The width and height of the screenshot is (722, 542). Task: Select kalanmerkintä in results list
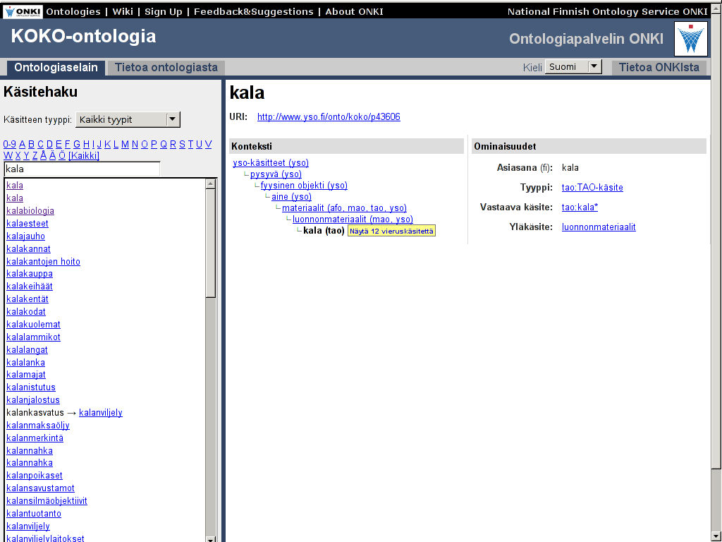35,438
